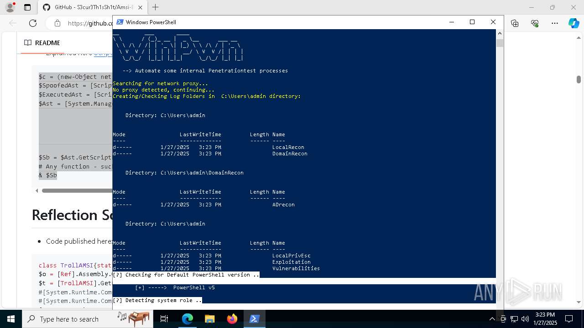Viewport: 584px width, 328px height.
Task: Open a new tab with plus button
Action: 156,7
